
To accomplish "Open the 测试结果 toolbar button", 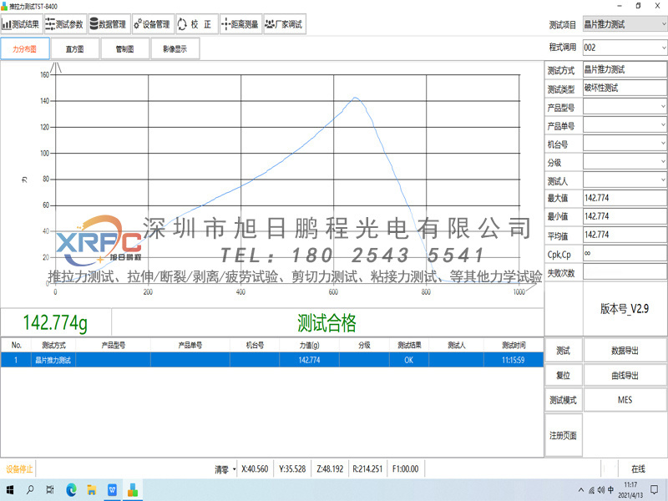I will click(x=22, y=24).
